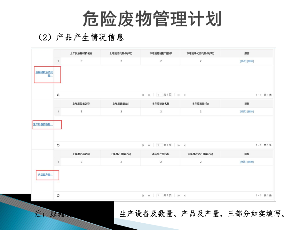Go to first page in 原辅材料 table pager
Screen dimensions: 307x230
143,95
